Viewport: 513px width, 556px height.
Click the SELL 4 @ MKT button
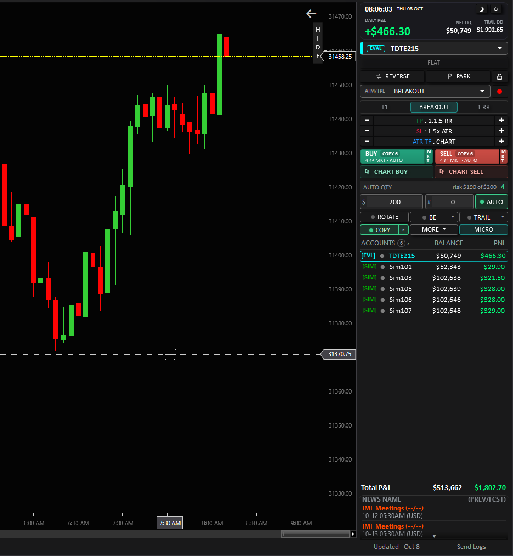467,156
